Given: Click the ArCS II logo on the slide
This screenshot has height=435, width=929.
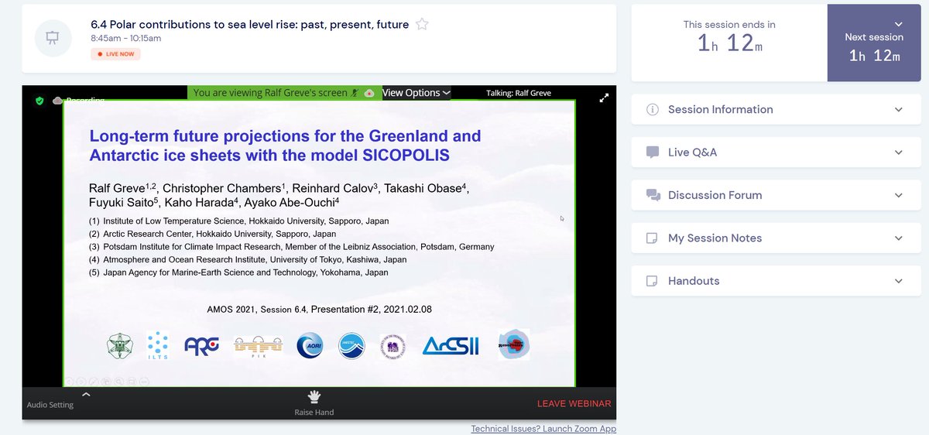Looking at the screenshot, I should pos(451,346).
